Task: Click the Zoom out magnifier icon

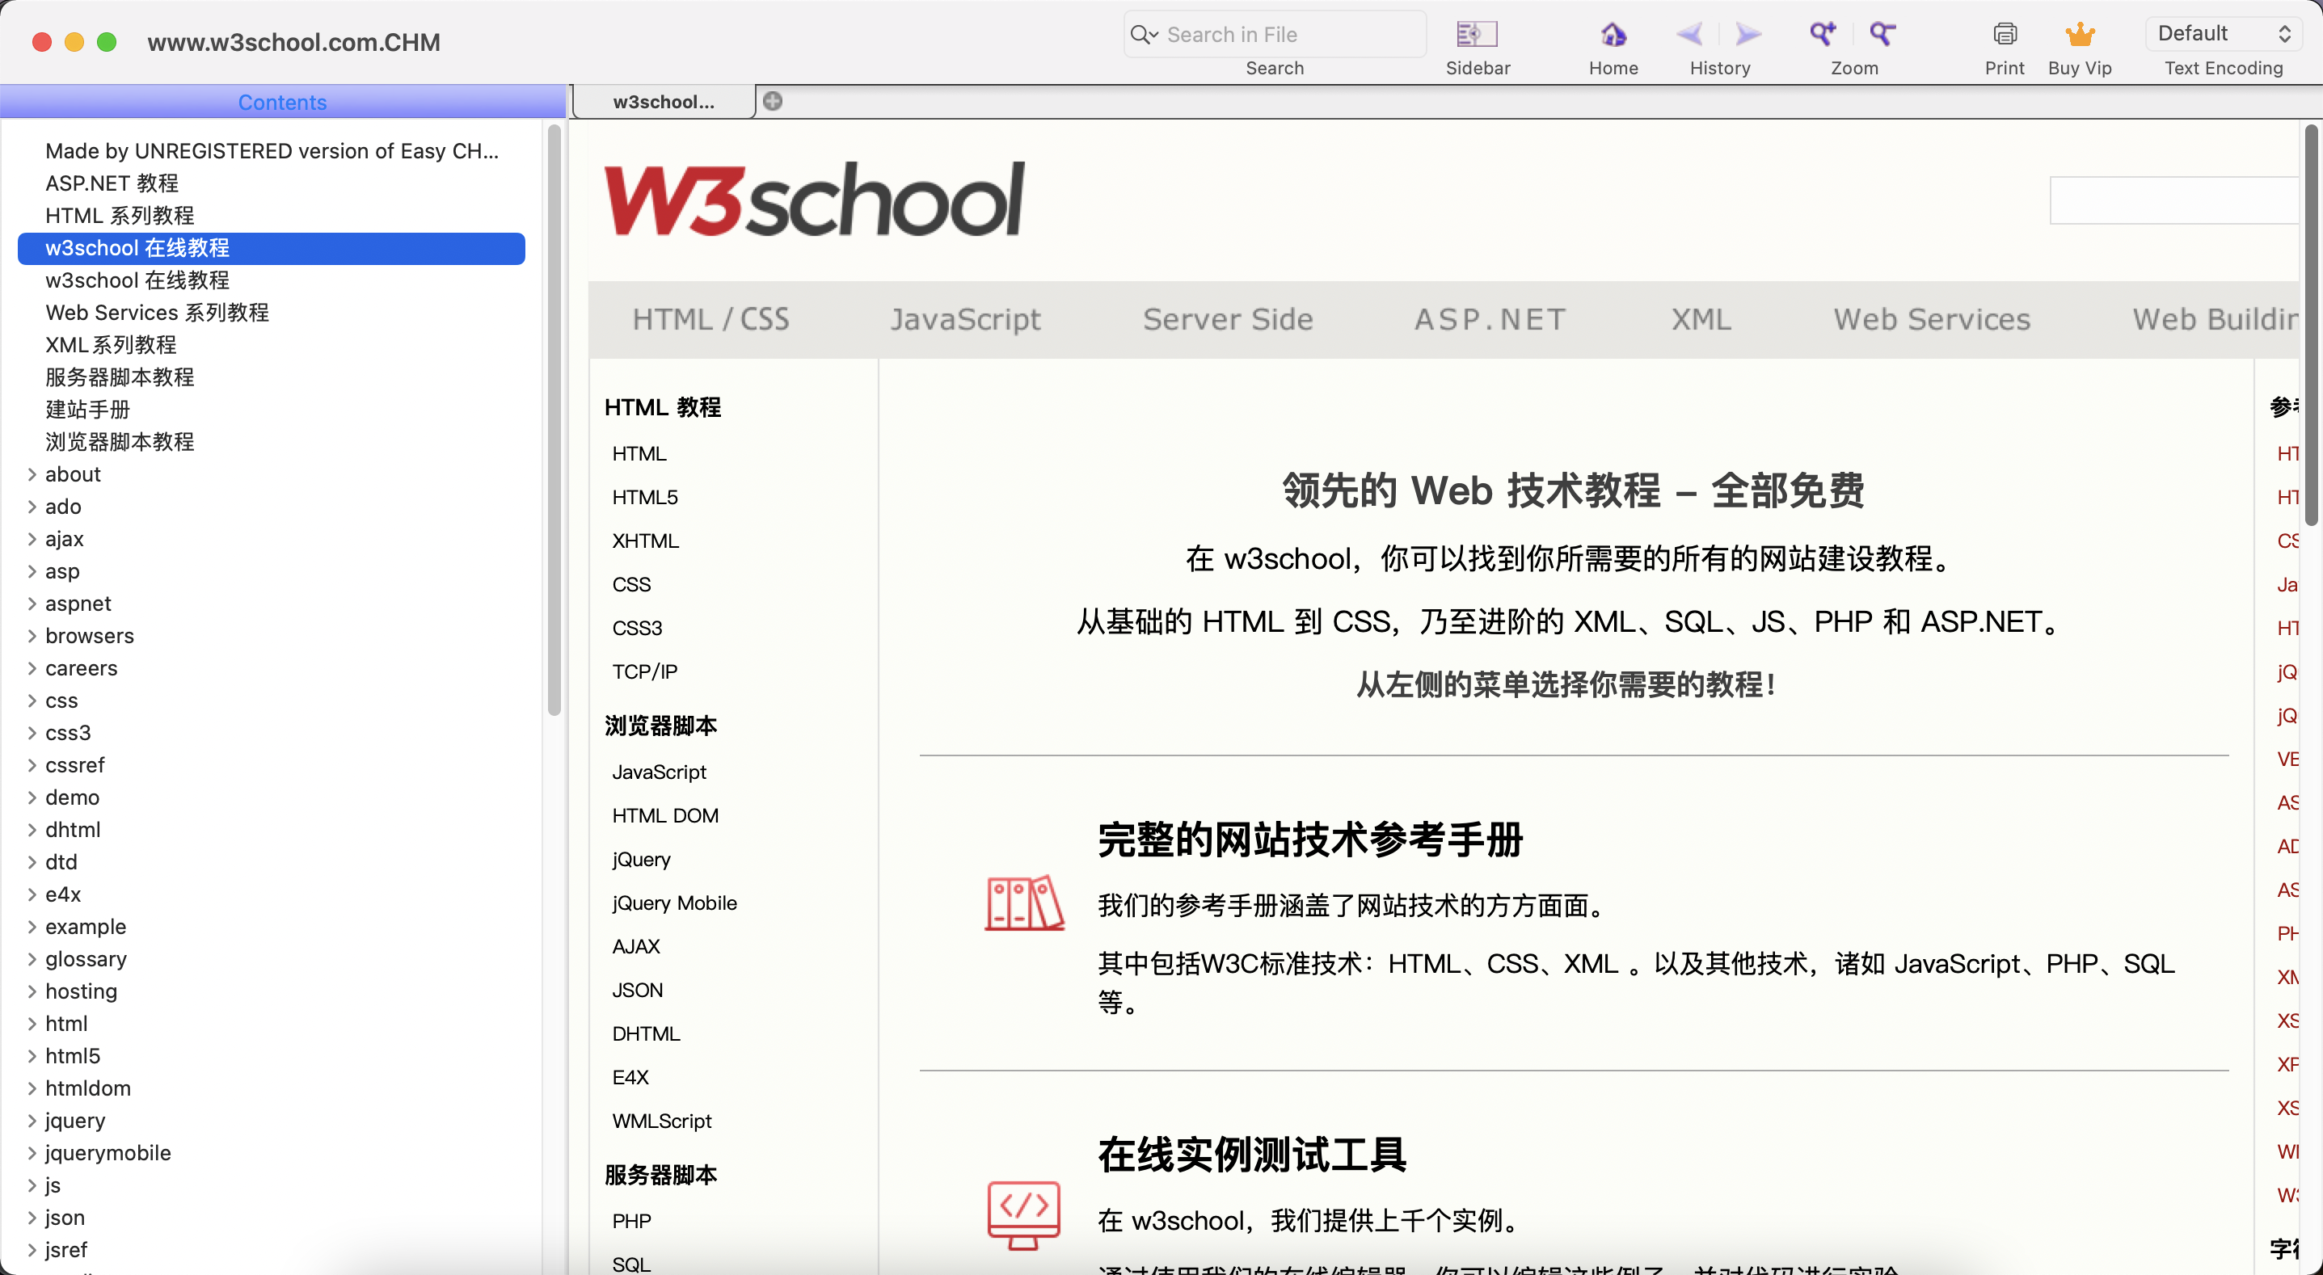Action: point(1882,34)
